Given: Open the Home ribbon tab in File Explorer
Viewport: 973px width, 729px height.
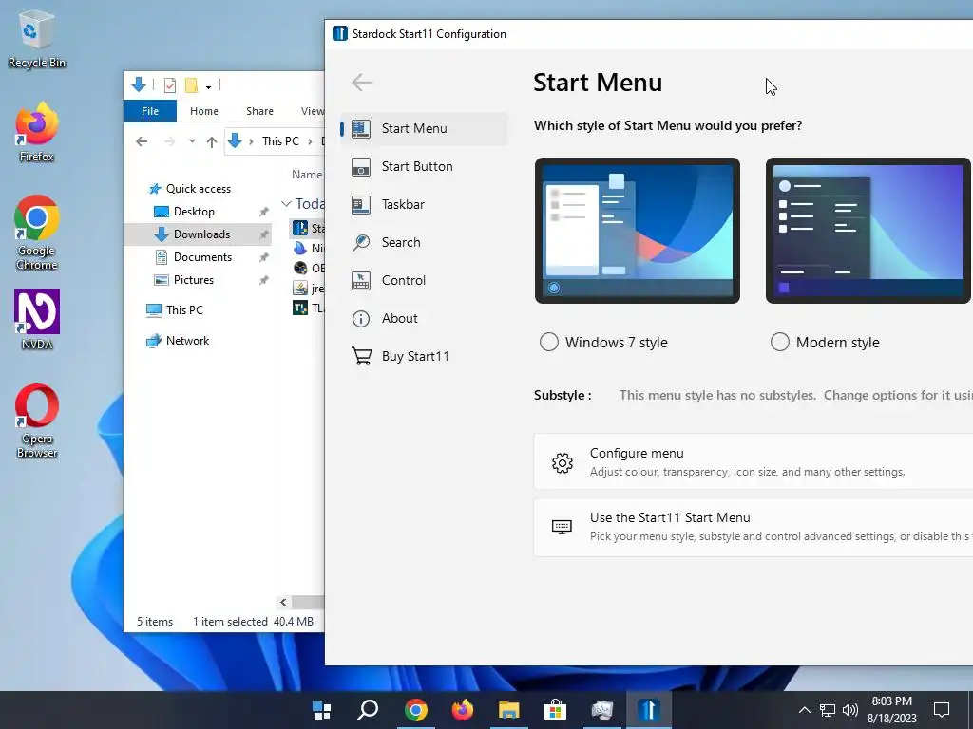Looking at the screenshot, I should click(204, 111).
